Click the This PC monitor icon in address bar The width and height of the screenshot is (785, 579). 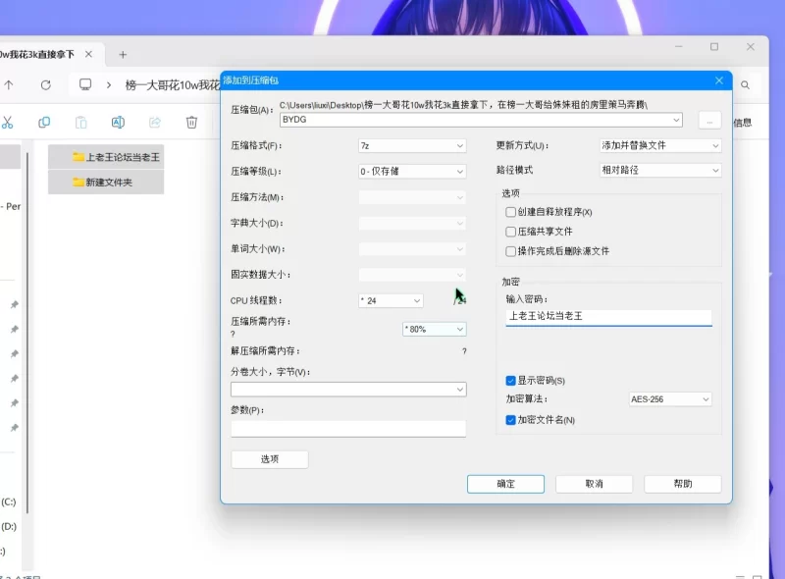(85, 84)
